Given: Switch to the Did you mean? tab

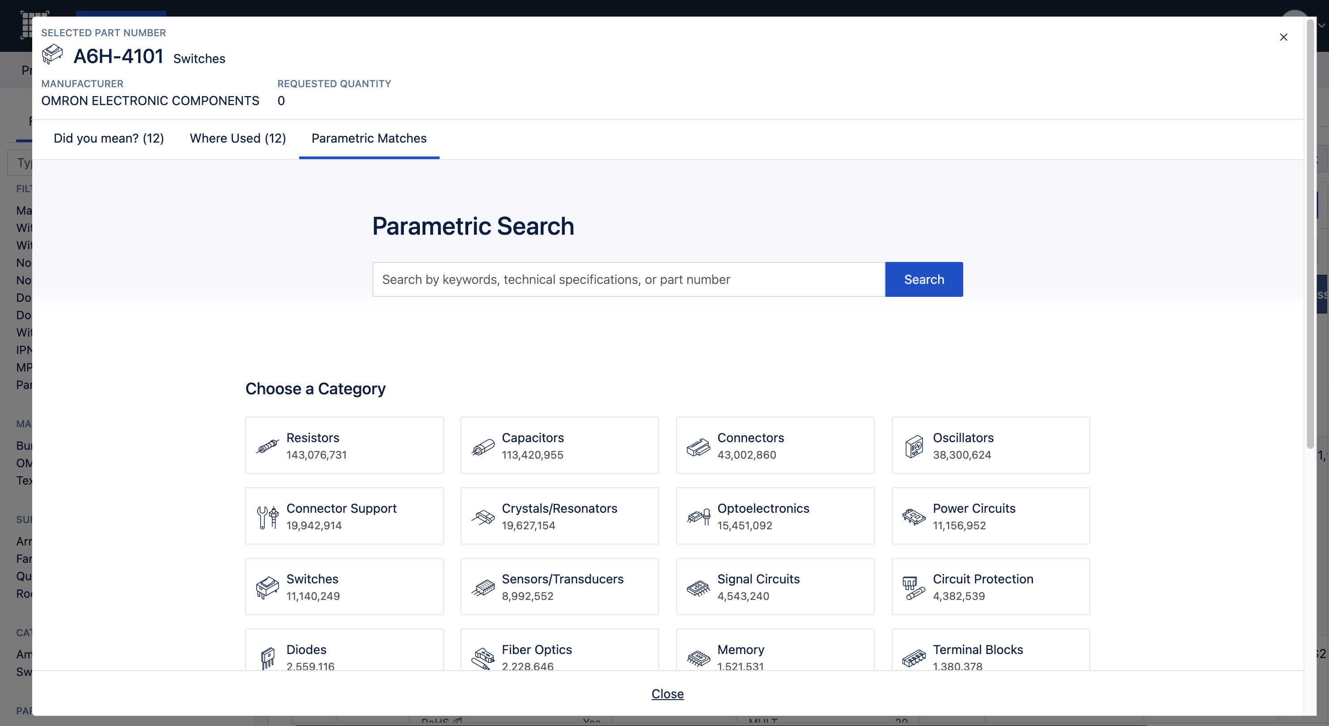Looking at the screenshot, I should [x=108, y=138].
